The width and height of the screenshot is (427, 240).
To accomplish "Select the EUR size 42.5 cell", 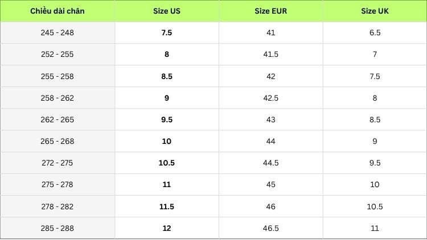I will 270,98.
